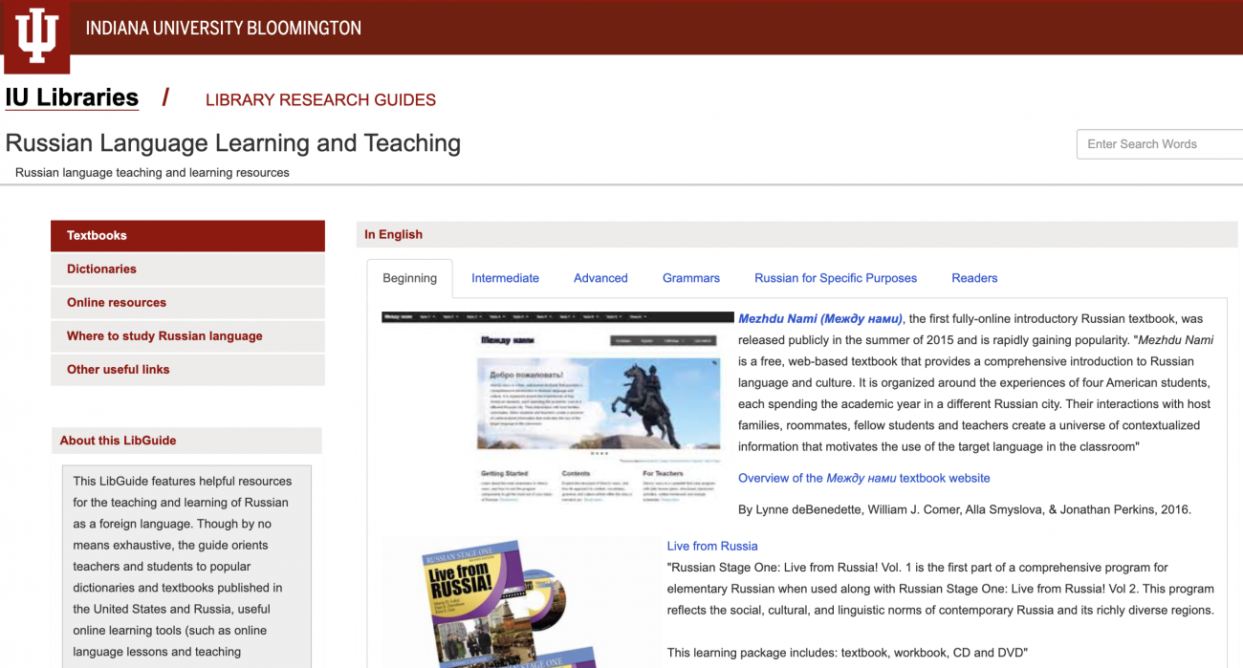Select Online resources in the sidebar
The width and height of the screenshot is (1243, 668).
tap(114, 302)
